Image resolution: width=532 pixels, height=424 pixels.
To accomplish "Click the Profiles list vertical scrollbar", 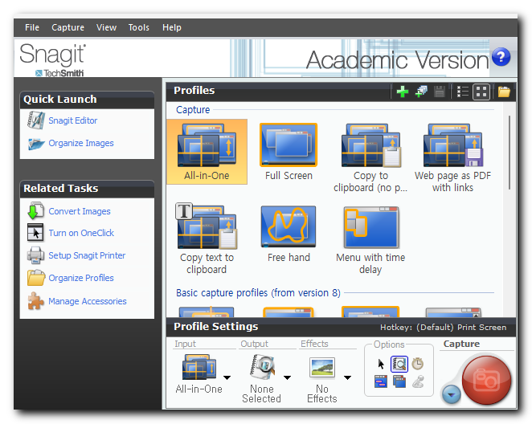I will click(509, 153).
